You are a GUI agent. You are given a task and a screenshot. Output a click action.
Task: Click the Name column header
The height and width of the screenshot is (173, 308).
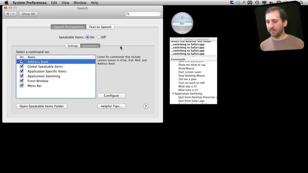61,57
